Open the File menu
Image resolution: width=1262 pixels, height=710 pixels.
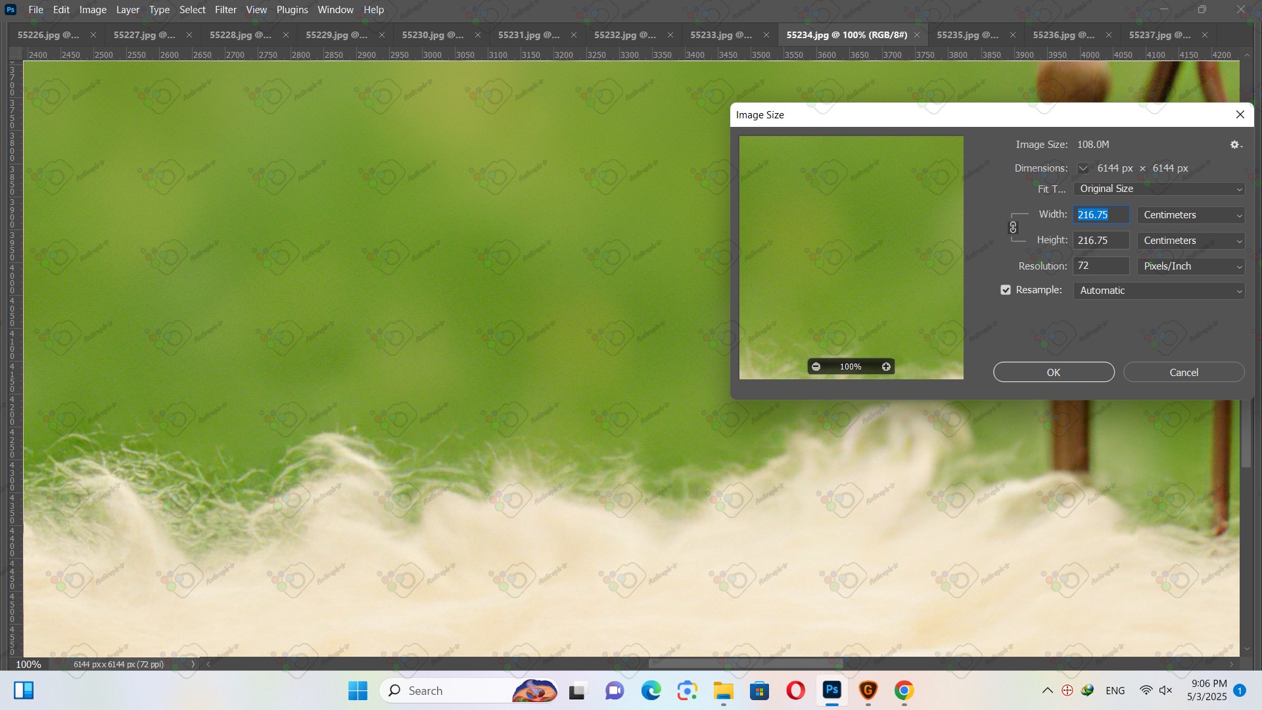pos(36,10)
